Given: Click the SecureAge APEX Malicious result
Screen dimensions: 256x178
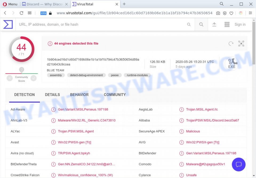Looking at the screenshot, I should tap(193, 131).
